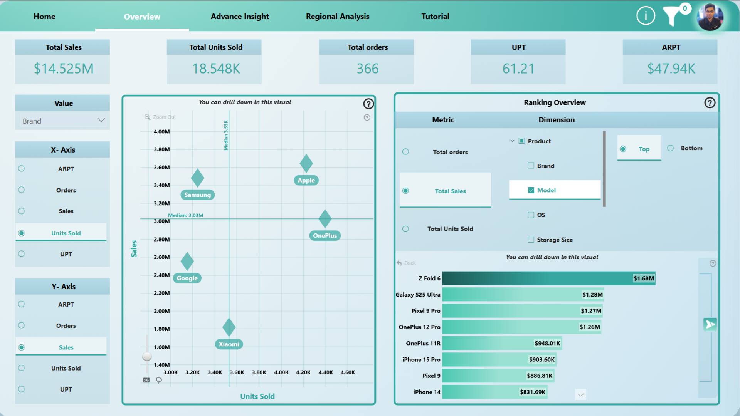Check the Brand dimension checkbox

coord(531,166)
